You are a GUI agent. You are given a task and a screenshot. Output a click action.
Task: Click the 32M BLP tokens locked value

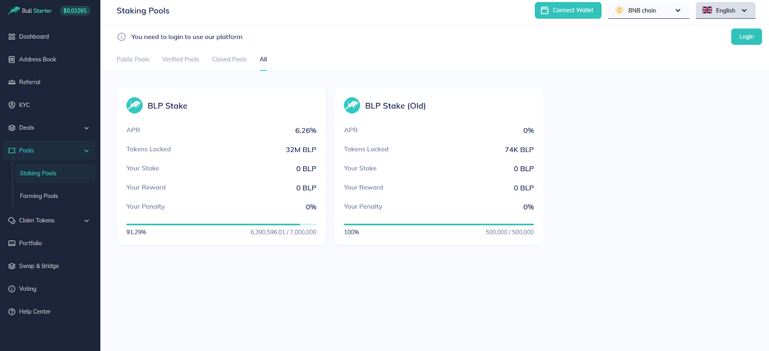point(301,150)
